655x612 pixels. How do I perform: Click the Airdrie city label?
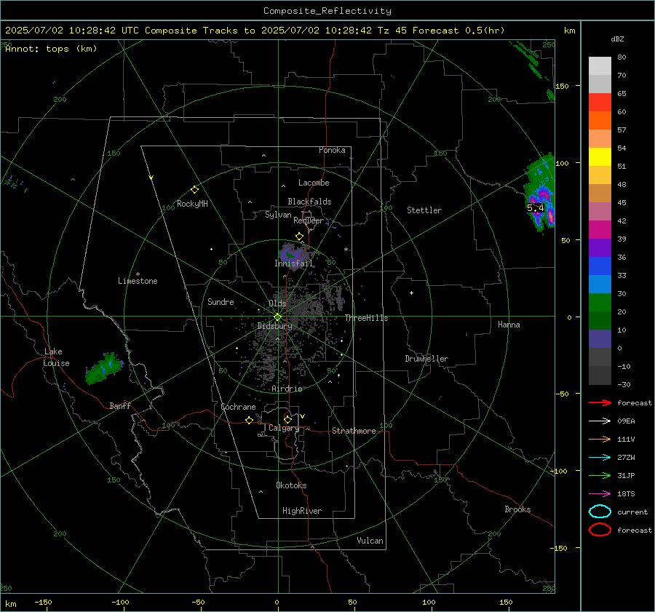point(287,389)
